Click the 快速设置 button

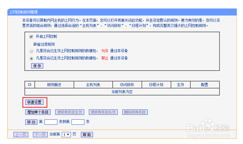pyautogui.click(x=34, y=102)
